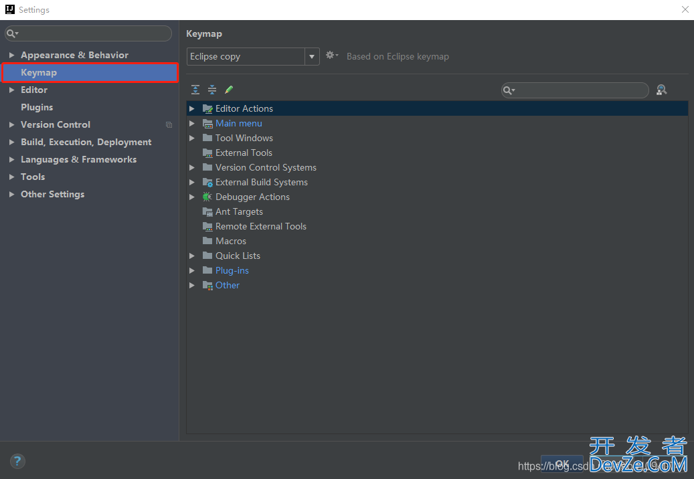Select the External Tools row text

click(x=244, y=153)
